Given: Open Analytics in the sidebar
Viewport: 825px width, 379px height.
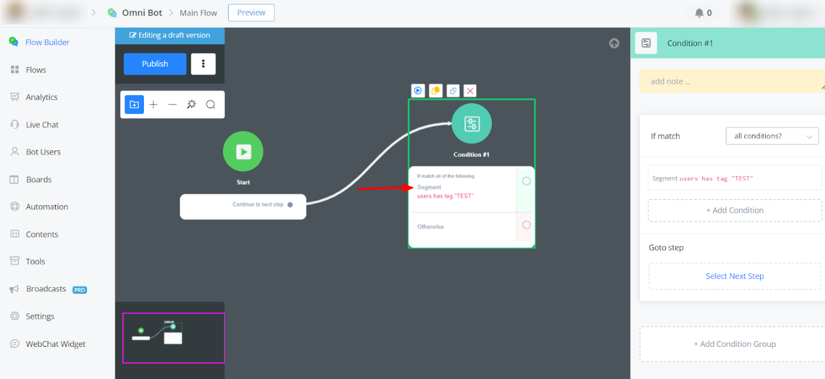Looking at the screenshot, I should tap(42, 97).
